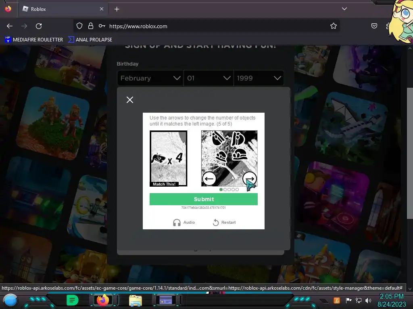Reload the Roblox page
413x309 pixels.
point(39,26)
